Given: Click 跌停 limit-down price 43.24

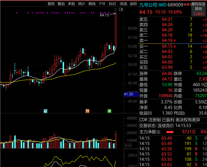Looking at the screenshot, I should pos(201,73).
